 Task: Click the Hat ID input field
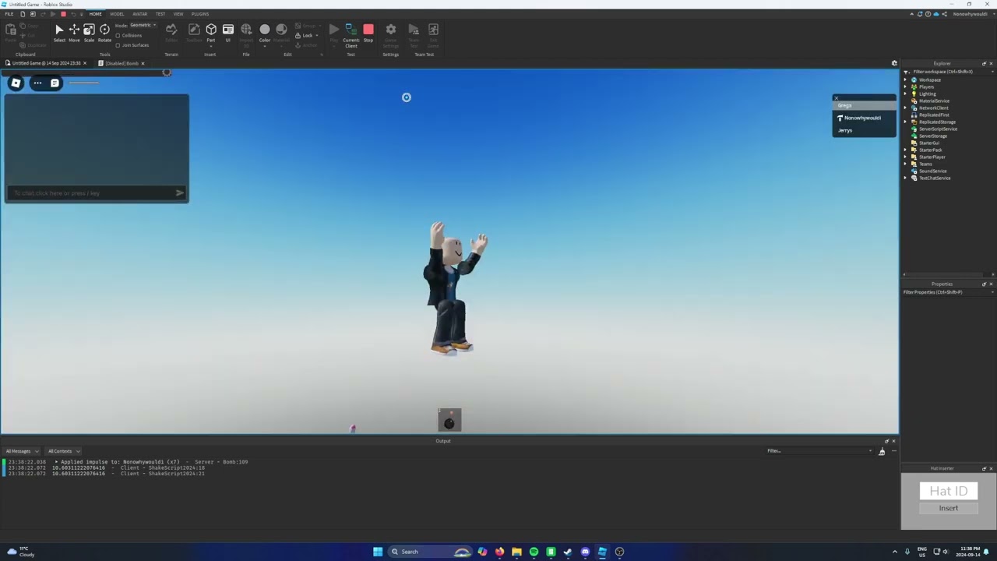pos(948,491)
